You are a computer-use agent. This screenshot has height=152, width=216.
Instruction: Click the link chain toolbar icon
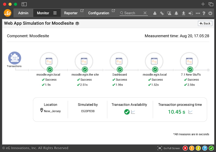click(x=162, y=13)
